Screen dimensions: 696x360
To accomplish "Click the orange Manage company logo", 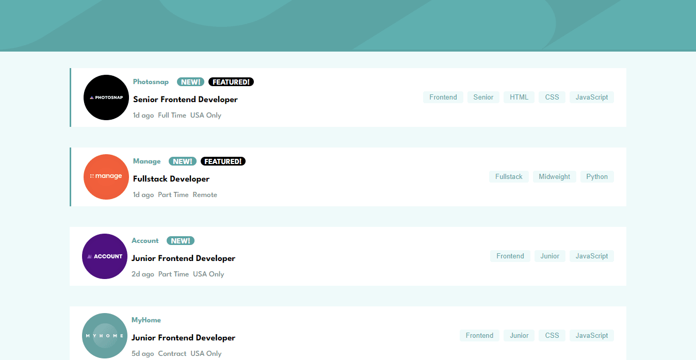I will click(x=106, y=177).
